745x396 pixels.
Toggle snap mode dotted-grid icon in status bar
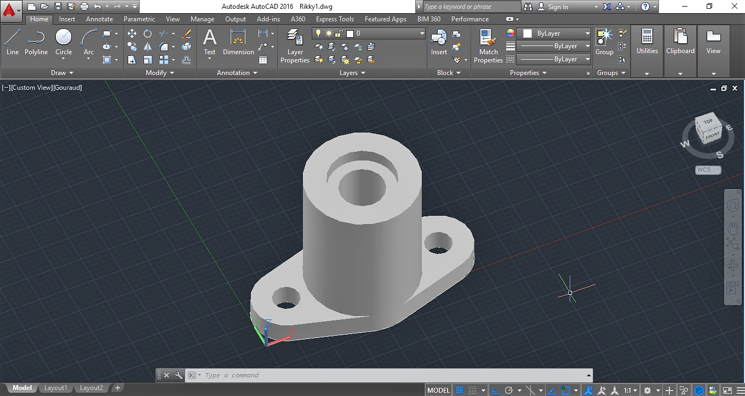tap(473, 391)
